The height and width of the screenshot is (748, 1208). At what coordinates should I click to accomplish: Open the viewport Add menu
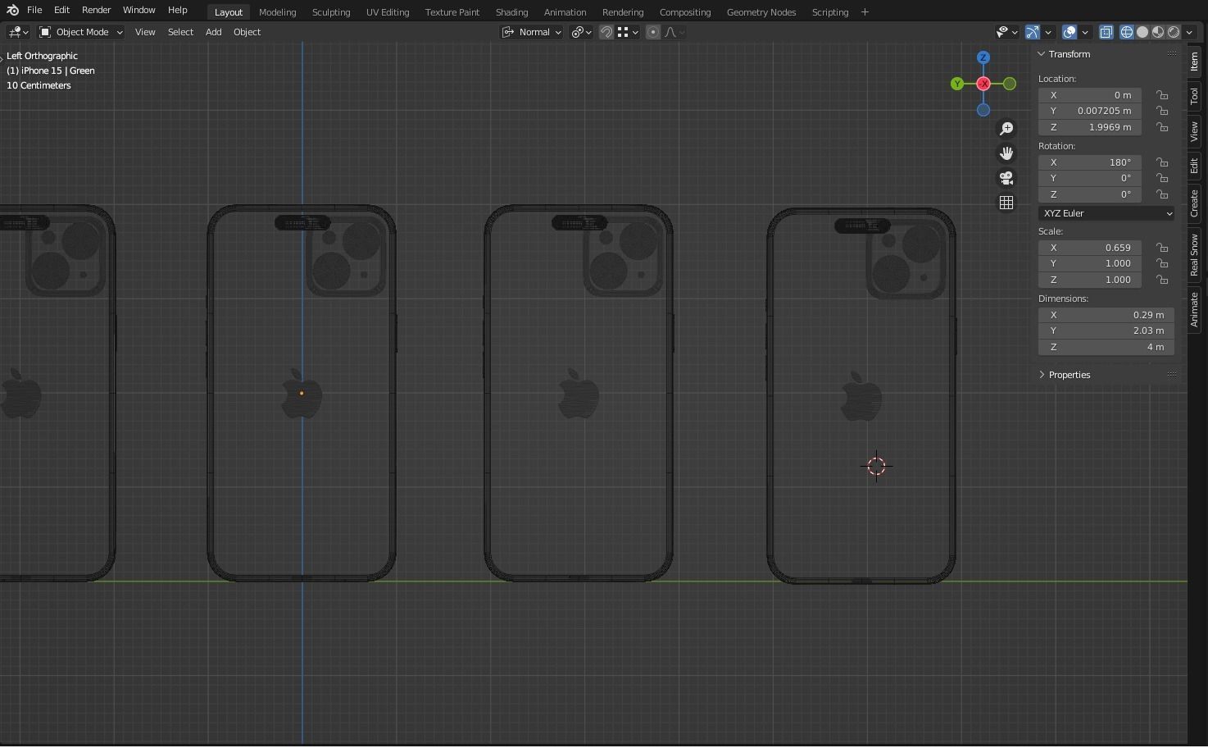pyautogui.click(x=213, y=32)
